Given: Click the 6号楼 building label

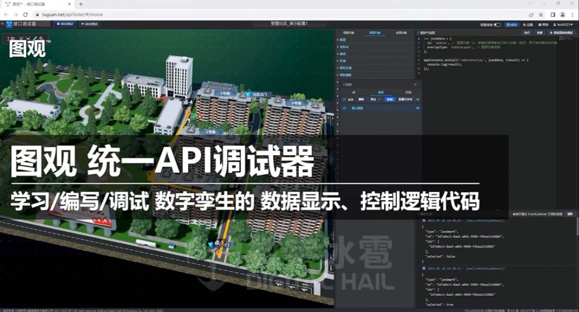Looking at the screenshot, I should (296, 103).
